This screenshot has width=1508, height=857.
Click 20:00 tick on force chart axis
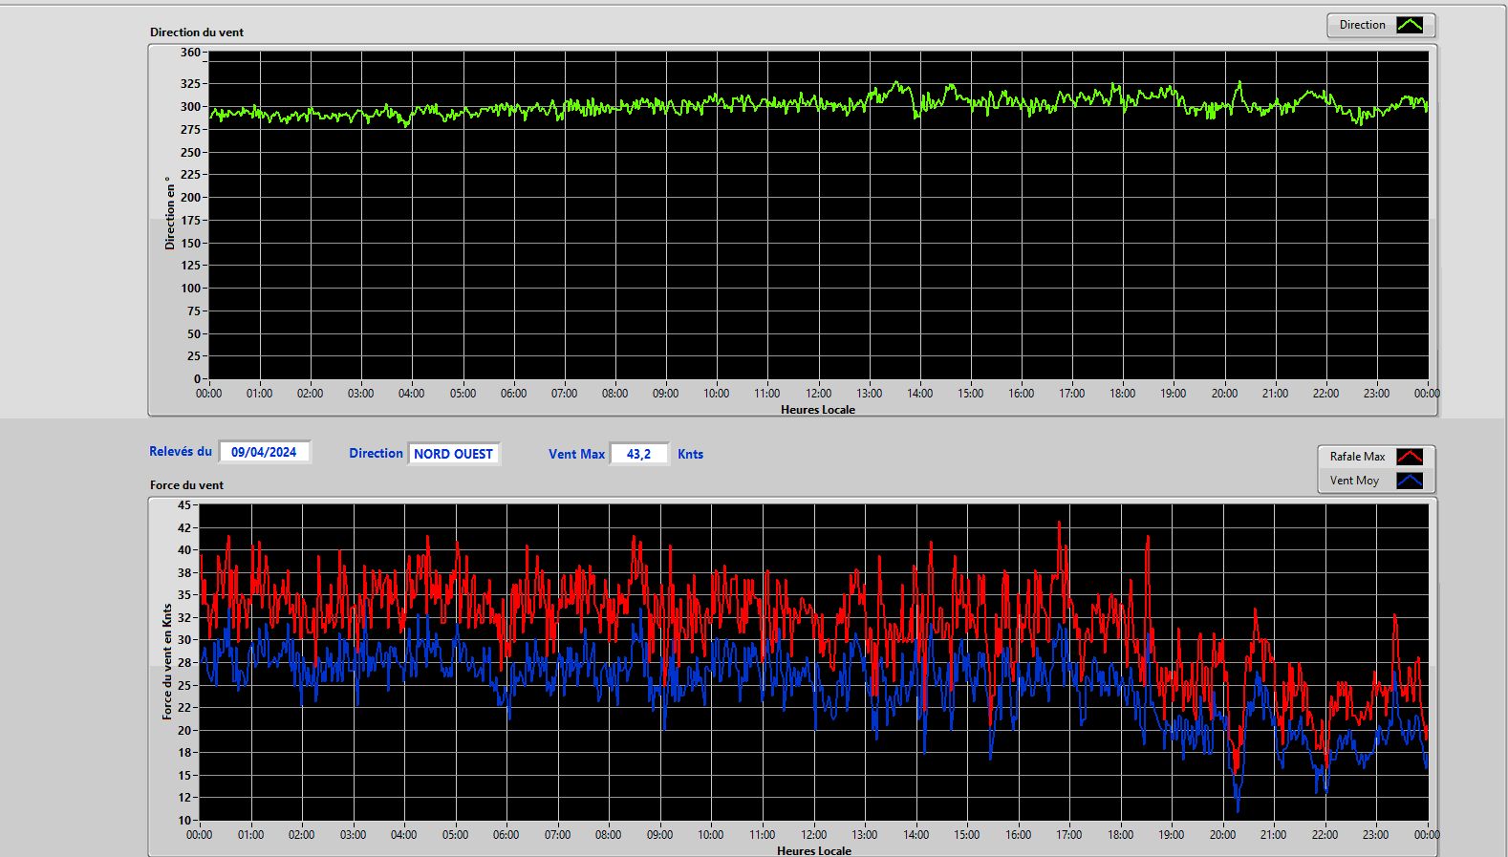(1222, 834)
